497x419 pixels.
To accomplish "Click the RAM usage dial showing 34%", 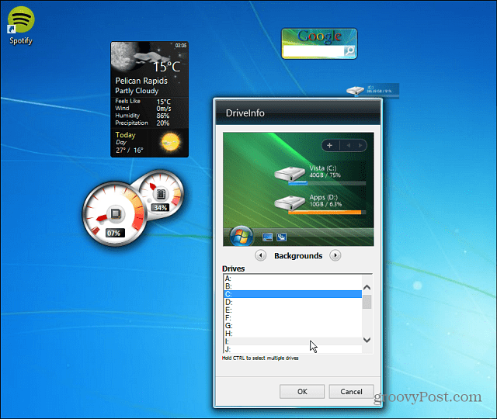I will coord(161,194).
